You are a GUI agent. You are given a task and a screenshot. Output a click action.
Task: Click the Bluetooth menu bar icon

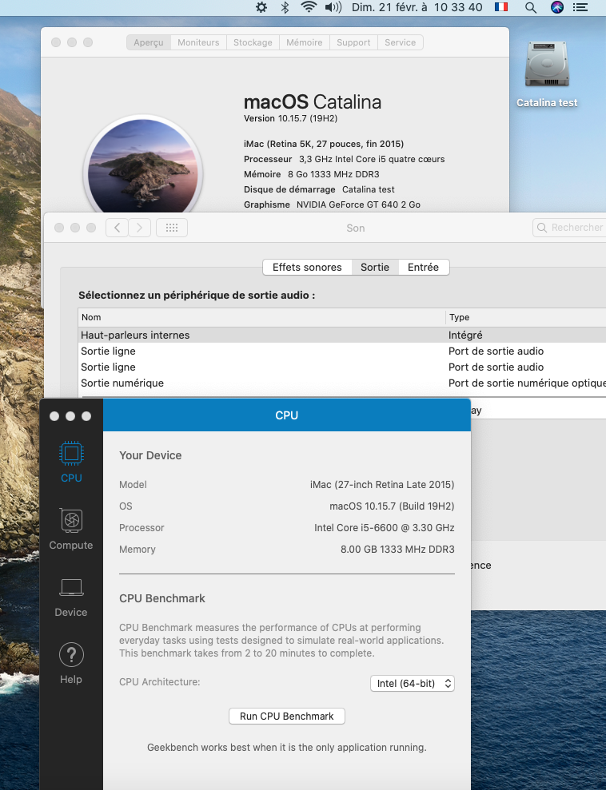(285, 7)
